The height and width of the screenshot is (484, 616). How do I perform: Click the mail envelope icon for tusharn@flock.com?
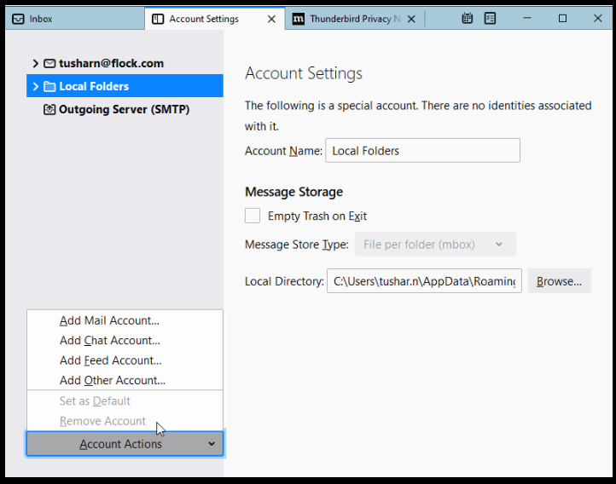(x=49, y=63)
